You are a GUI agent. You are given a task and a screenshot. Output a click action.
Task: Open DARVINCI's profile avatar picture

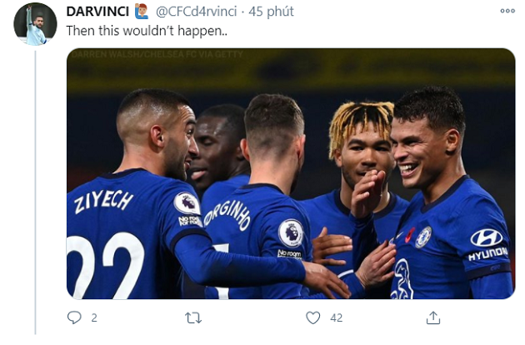35,24
